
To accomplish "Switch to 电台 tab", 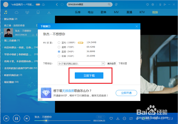I will pos(90,12).
